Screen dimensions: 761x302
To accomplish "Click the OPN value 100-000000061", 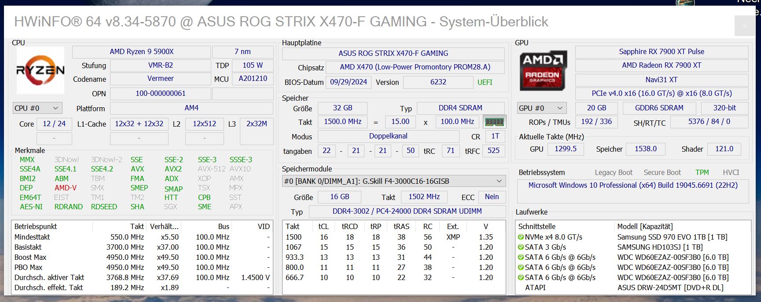I will point(160,94).
